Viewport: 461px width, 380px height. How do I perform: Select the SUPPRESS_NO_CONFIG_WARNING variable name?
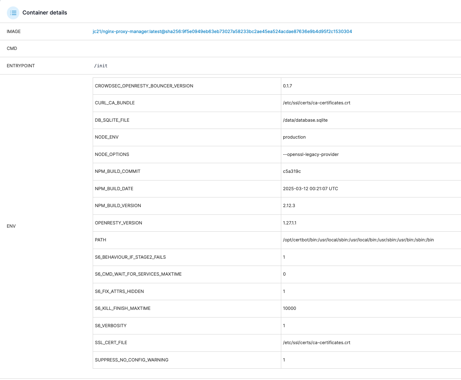(x=131, y=360)
